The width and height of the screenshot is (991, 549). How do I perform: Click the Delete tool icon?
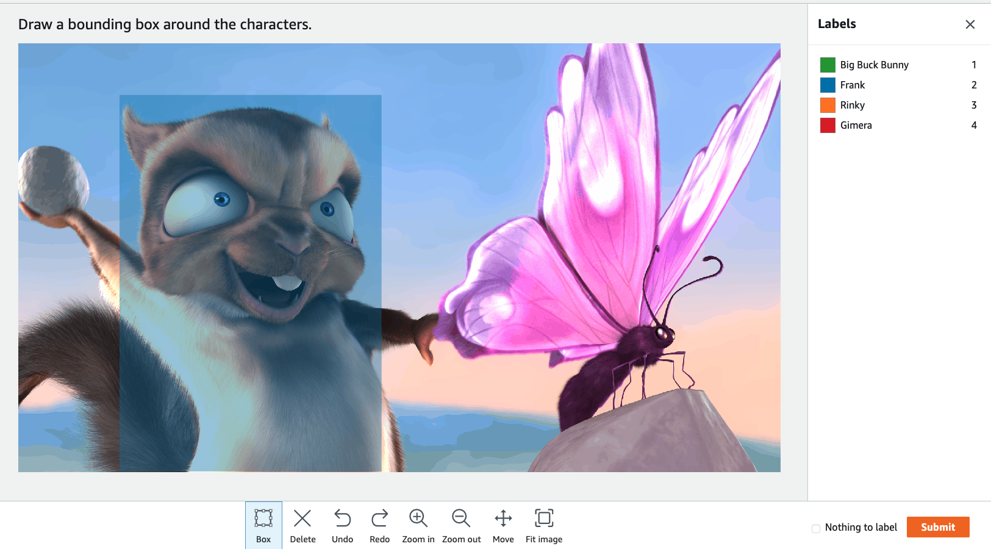[x=302, y=525]
